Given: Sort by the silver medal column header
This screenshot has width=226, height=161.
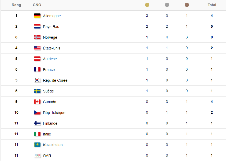Looking at the screenshot, I should [167, 5].
